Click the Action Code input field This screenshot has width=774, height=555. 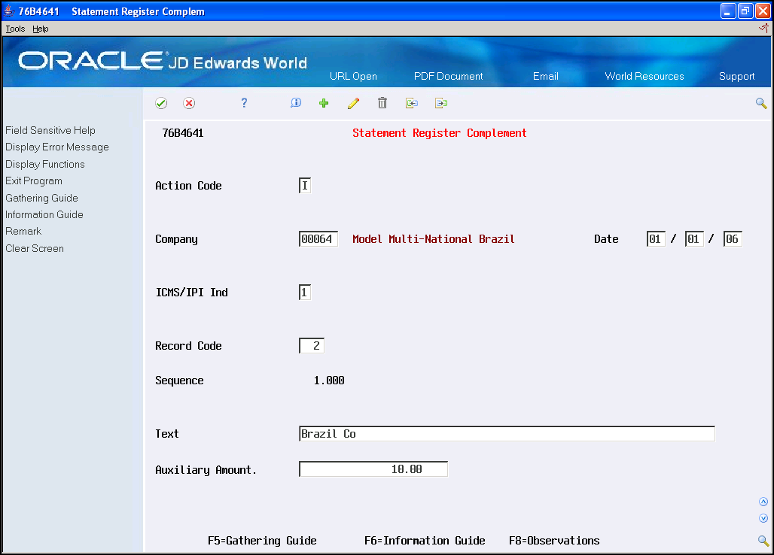(x=305, y=186)
